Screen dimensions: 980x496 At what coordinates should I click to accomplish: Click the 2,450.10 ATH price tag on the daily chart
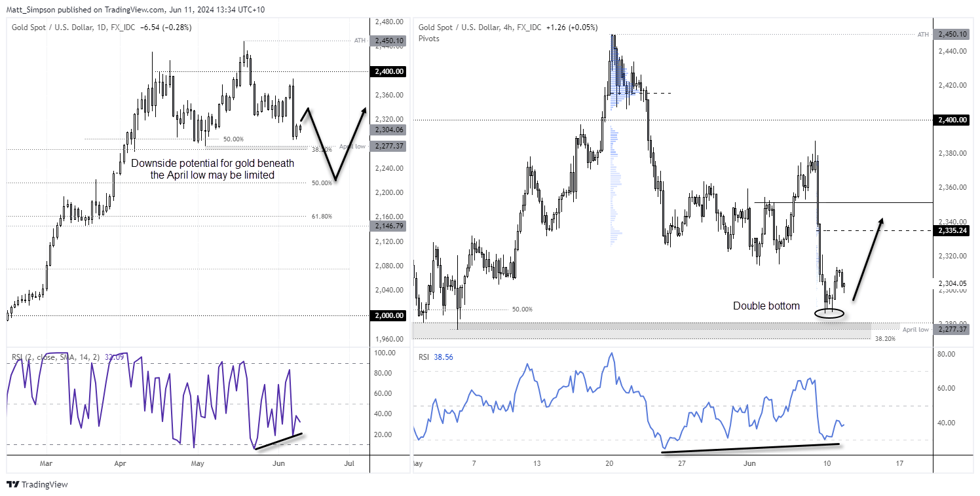pos(388,41)
